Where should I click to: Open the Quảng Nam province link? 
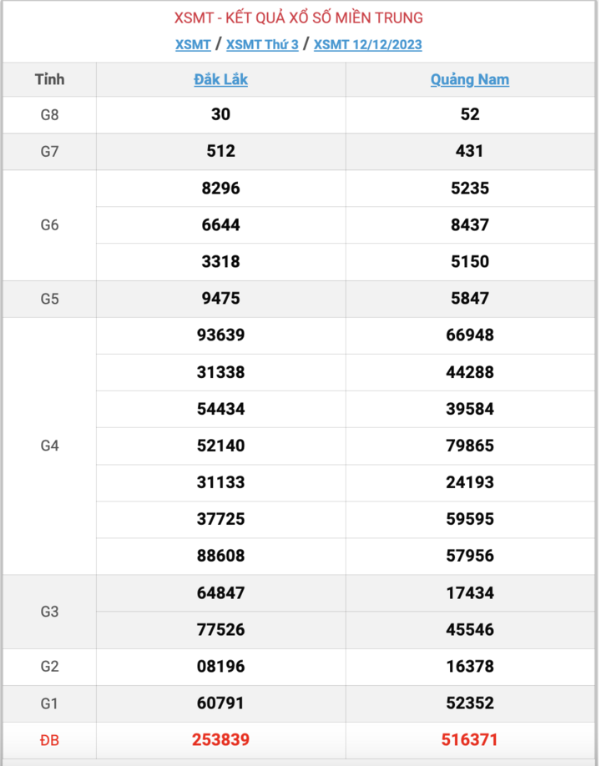pos(470,80)
